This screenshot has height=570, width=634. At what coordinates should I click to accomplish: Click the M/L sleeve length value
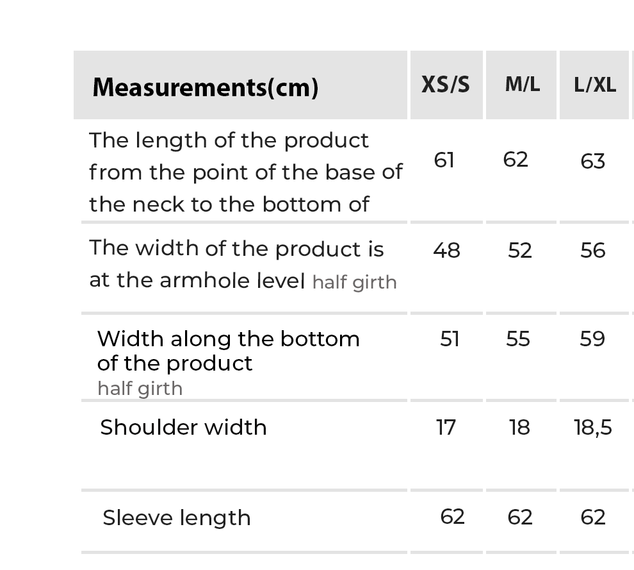click(x=520, y=517)
